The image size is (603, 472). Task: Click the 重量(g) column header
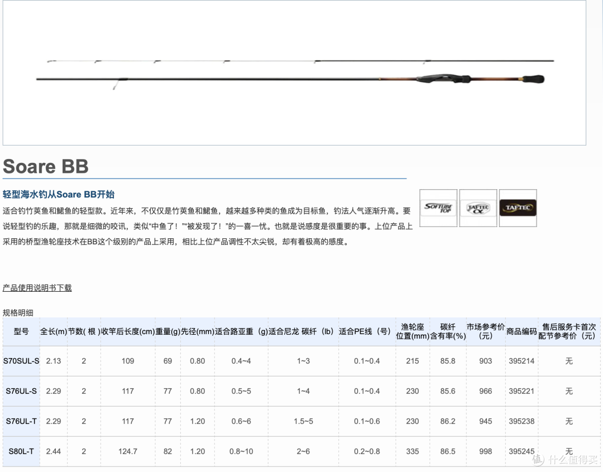pos(167,332)
